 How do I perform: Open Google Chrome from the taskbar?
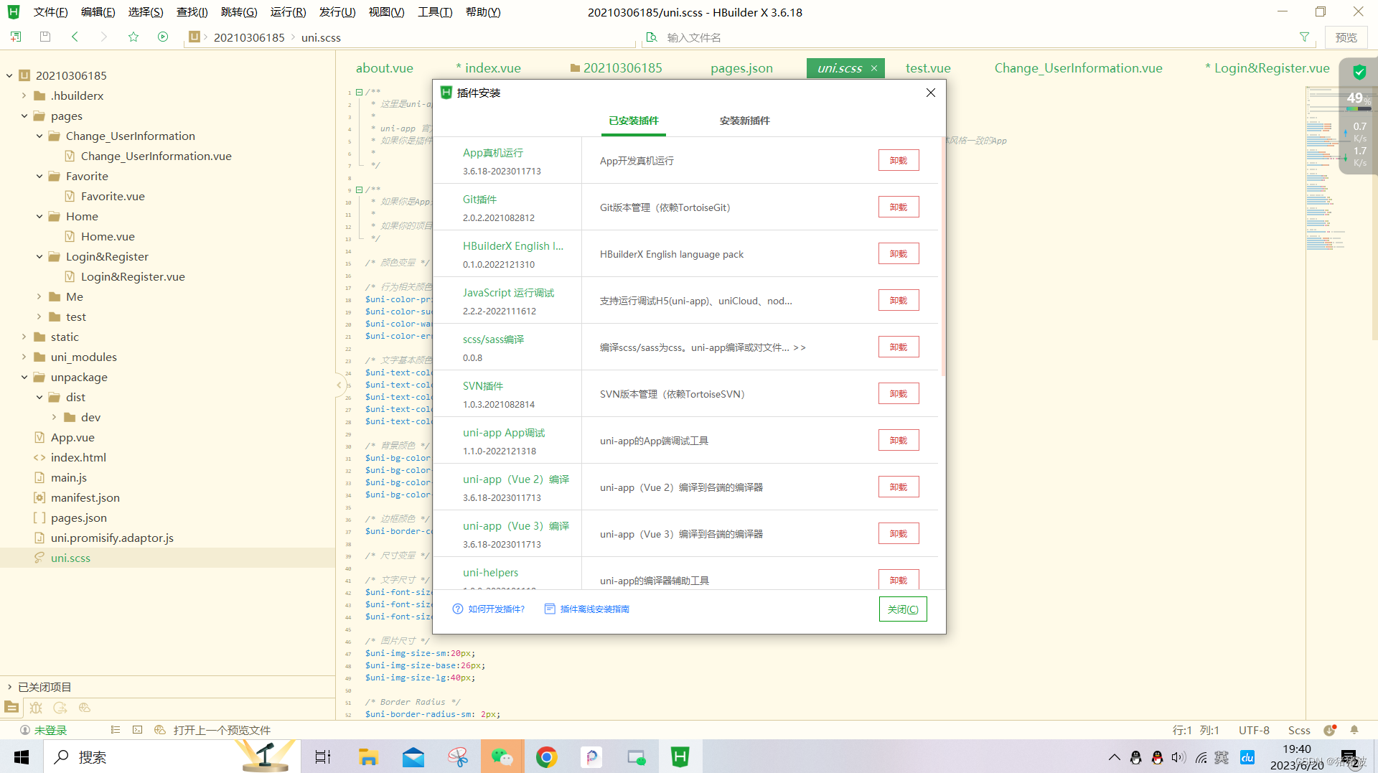click(547, 756)
